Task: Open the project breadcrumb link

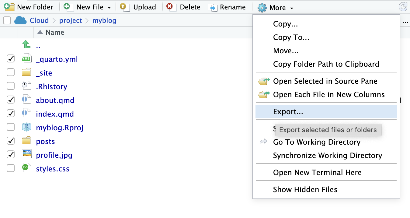Action: coord(71,20)
